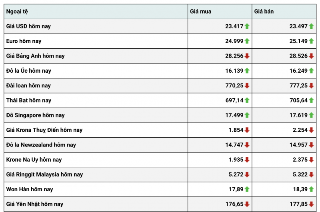Image resolution: width=320 pixels, height=212 pixels.
Task: Click the Giá bán column header
Action: coord(264,12)
